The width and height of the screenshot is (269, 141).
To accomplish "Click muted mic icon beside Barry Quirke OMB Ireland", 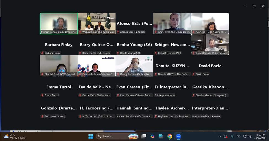I will pos(80,53).
